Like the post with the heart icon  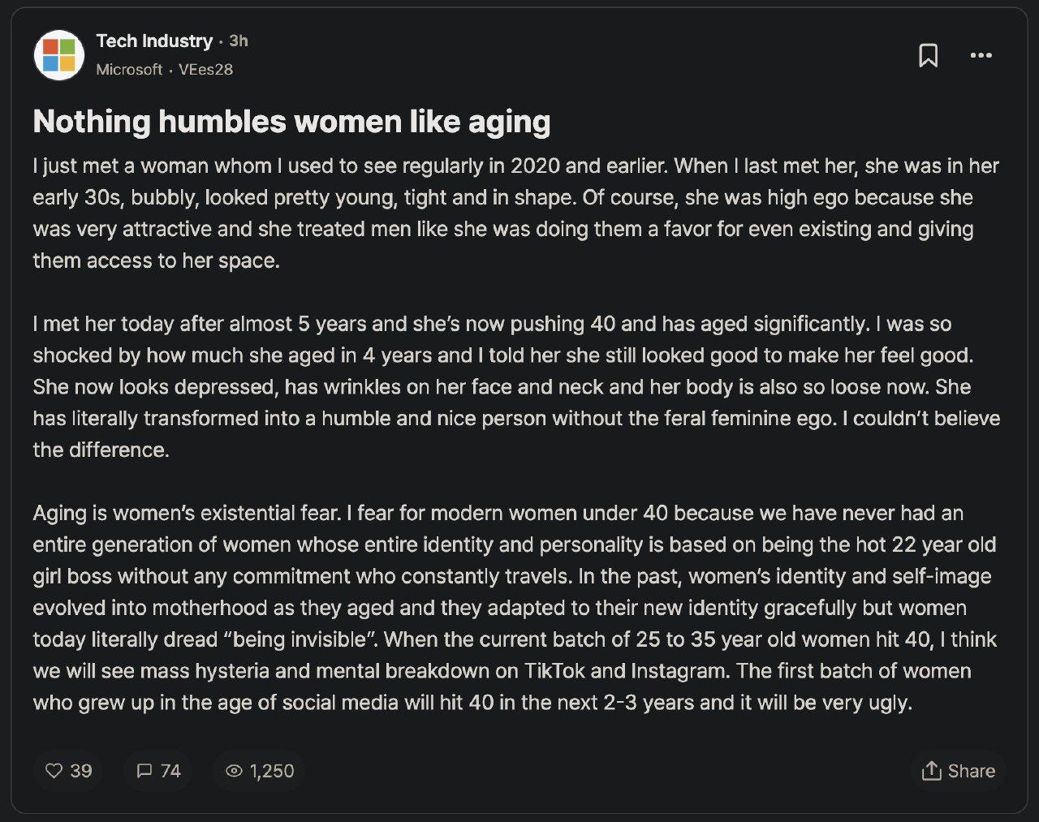[54, 771]
